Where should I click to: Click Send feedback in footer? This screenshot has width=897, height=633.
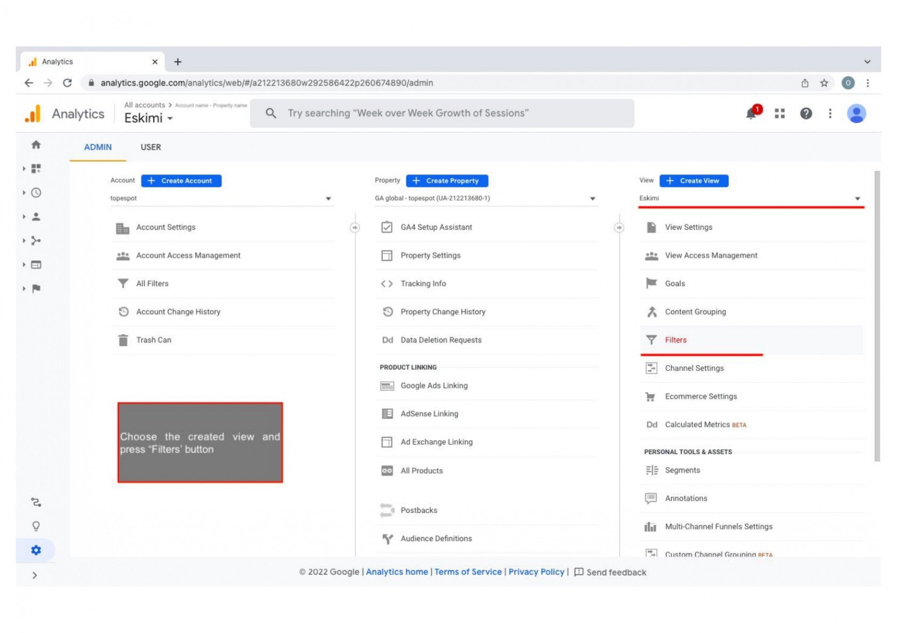610,572
